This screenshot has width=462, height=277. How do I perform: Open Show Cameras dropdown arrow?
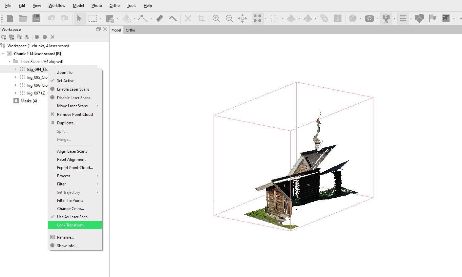tap(377, 18)
